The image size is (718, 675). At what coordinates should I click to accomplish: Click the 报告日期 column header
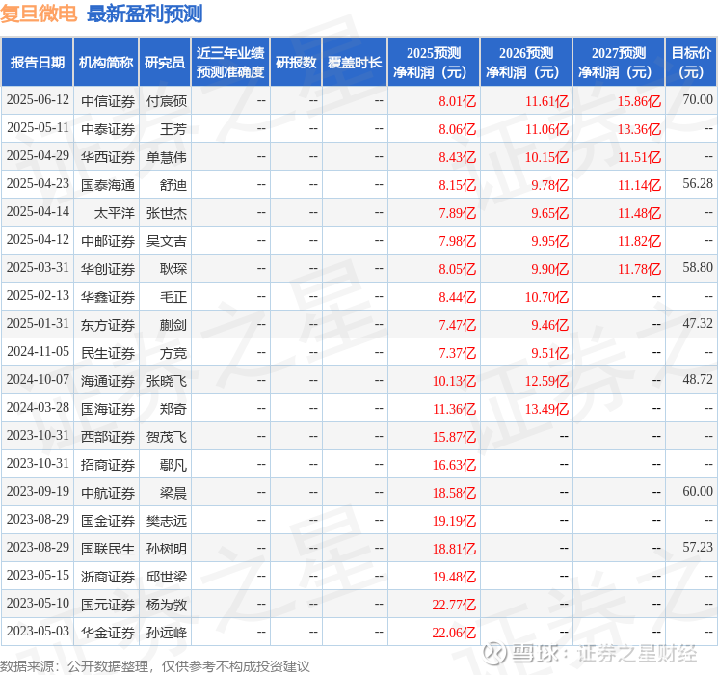37,63
